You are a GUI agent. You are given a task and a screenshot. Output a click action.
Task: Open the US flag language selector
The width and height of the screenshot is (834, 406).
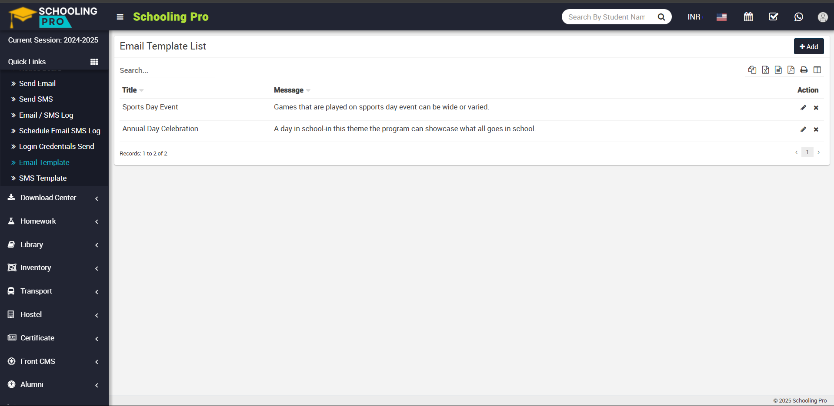[721, 17]
